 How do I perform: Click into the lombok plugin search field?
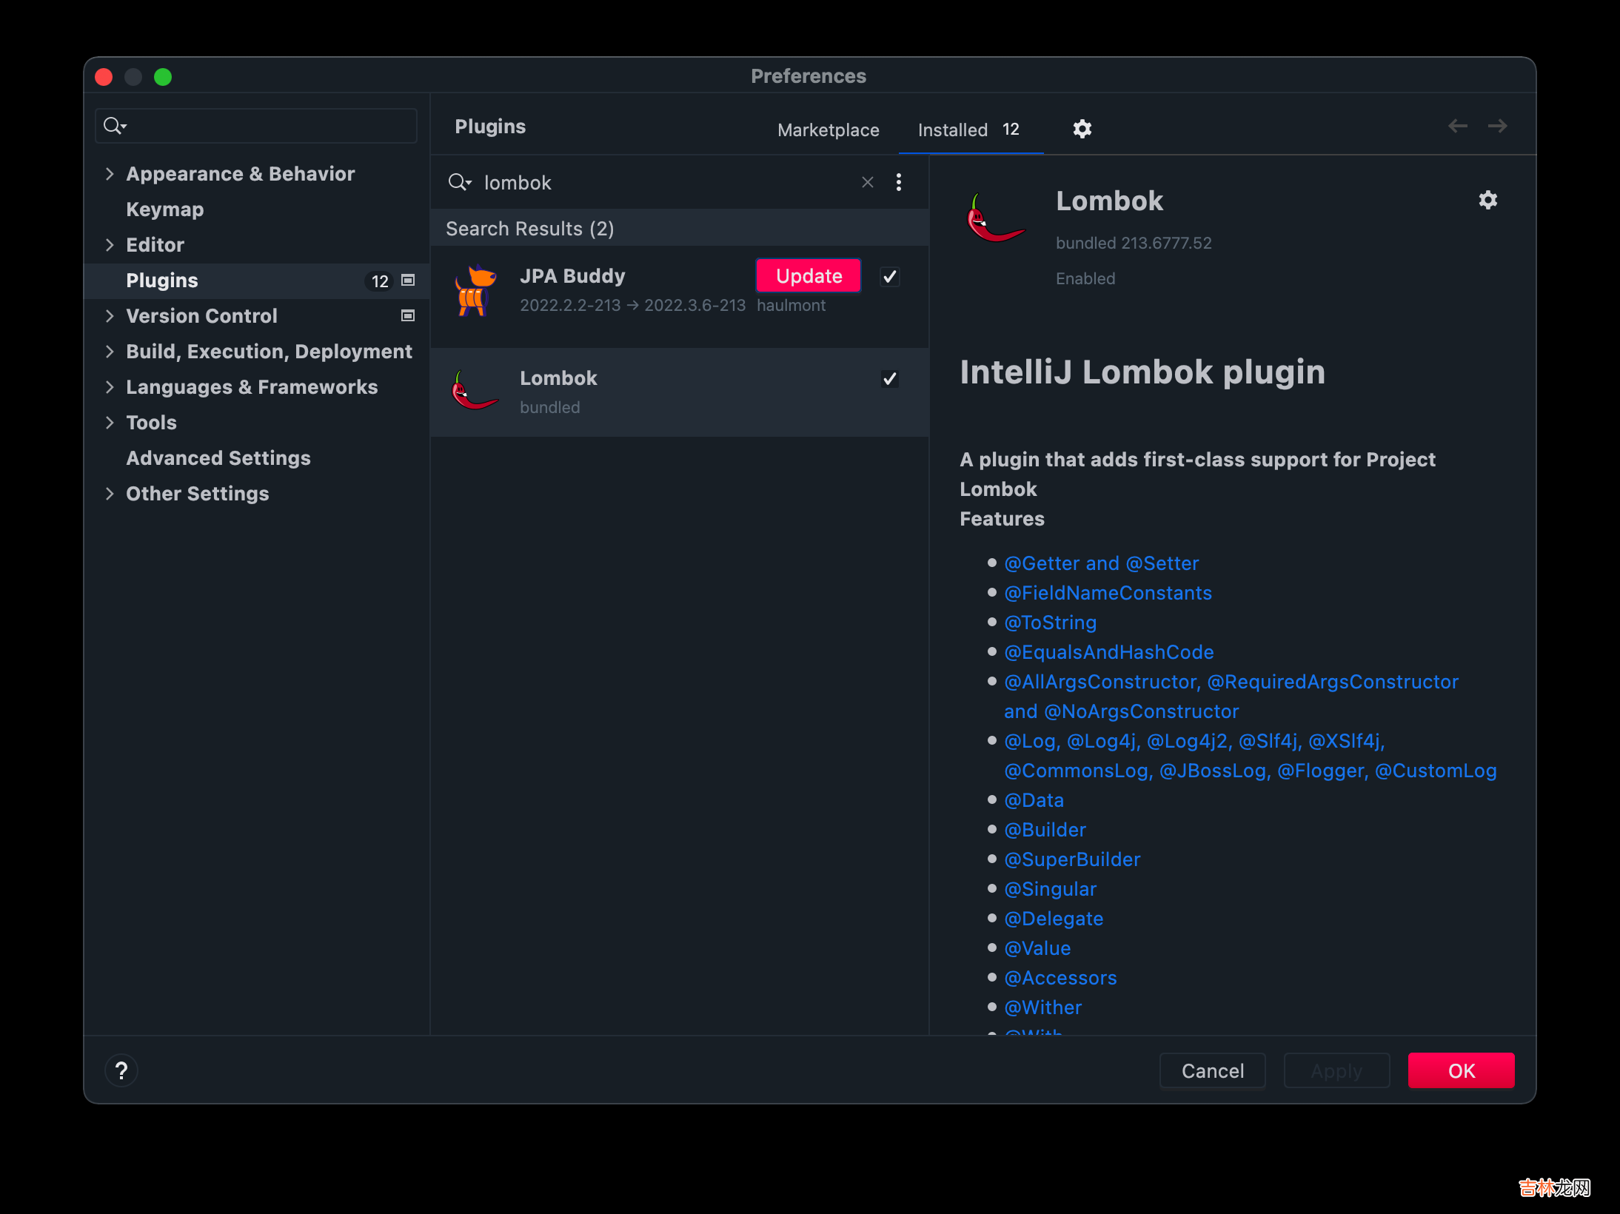[x=666, y=182]
